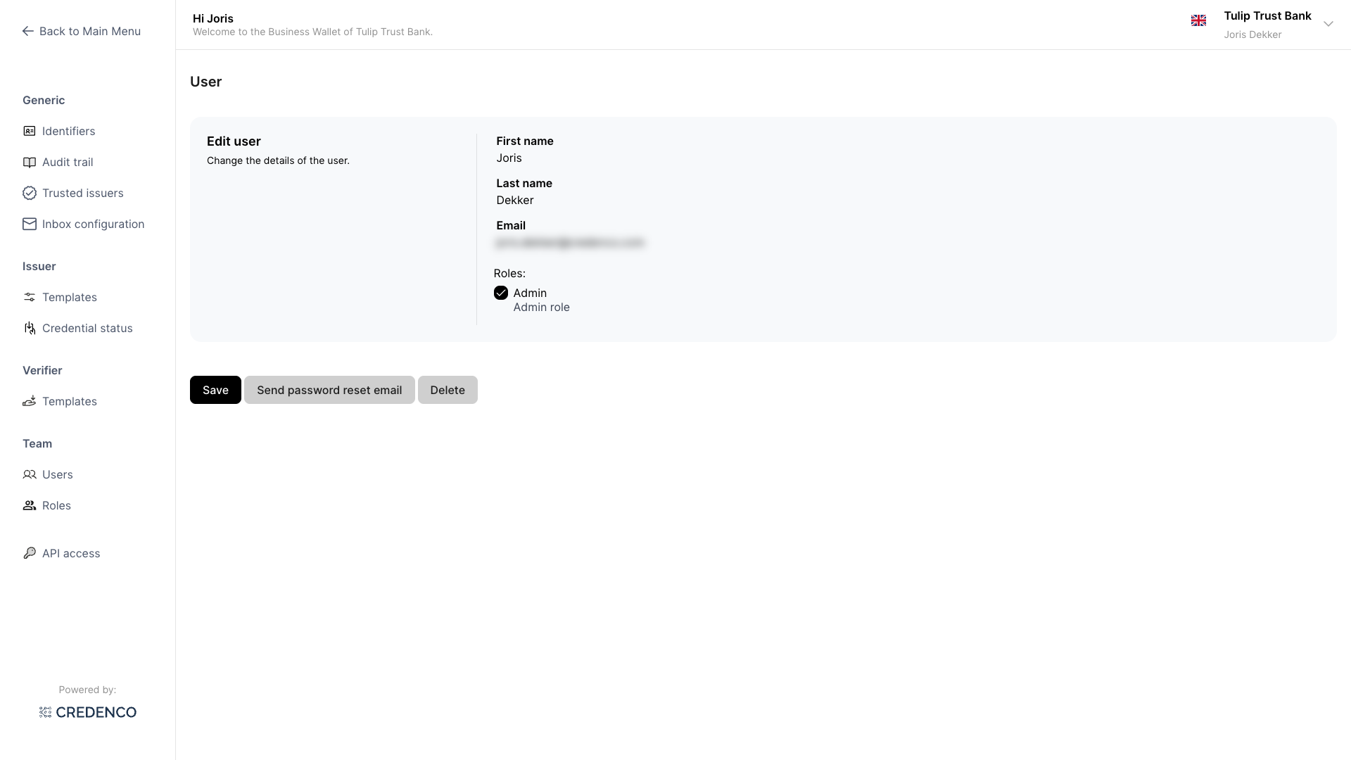Save the user changes

click(x=215, y=390)
